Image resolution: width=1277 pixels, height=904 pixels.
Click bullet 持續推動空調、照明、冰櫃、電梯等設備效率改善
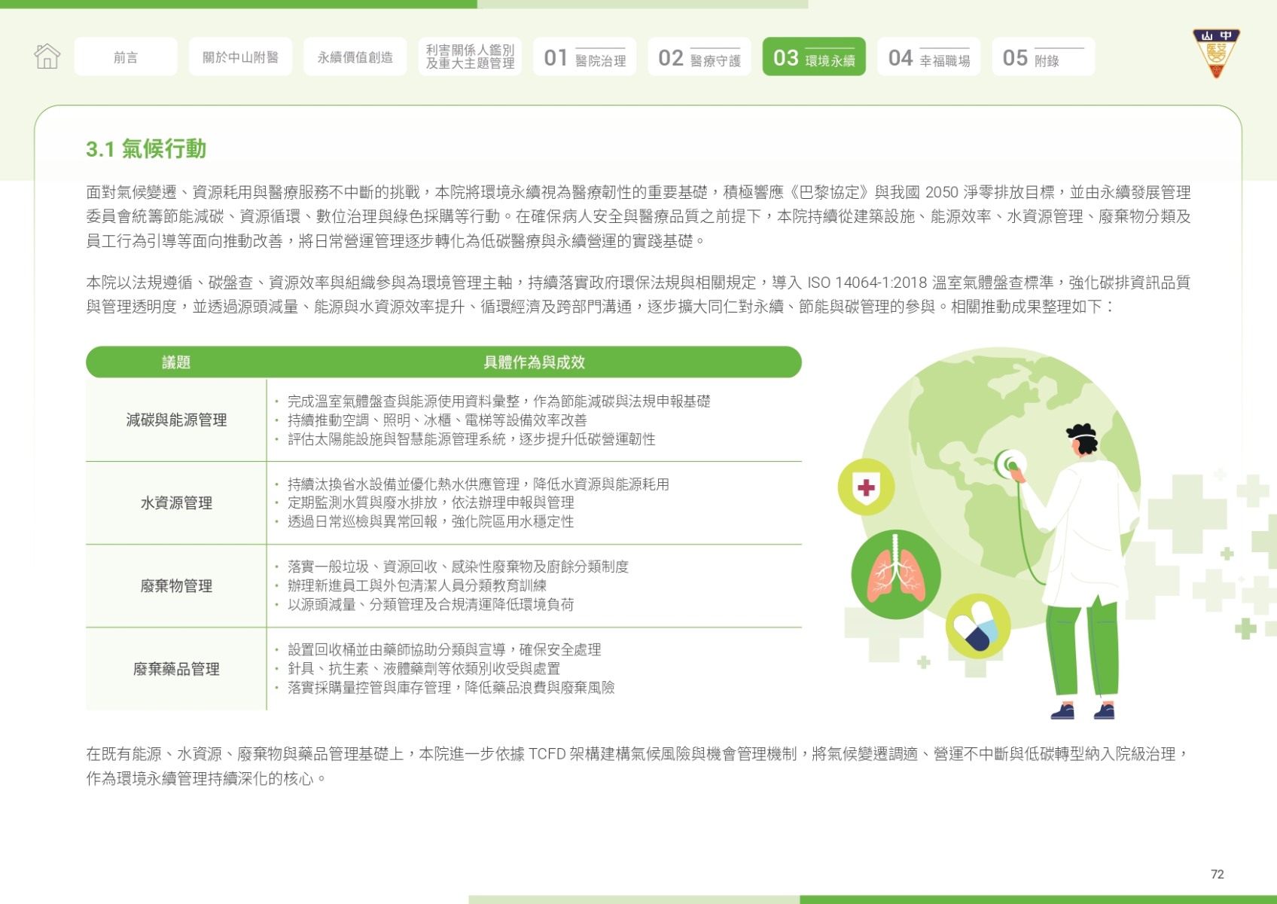click(437, 420)
